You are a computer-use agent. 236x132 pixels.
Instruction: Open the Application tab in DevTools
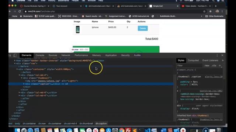(x=111, y=55)
